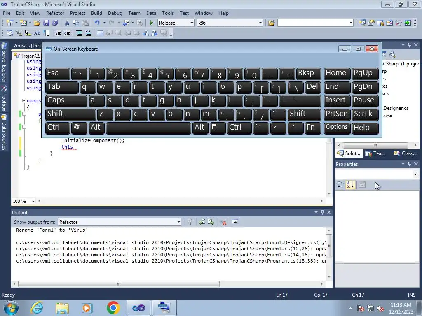Click the Solution Explorer horizontal scrollbar thumb
Screen dimensions: 422x316
tap(375, 145)
